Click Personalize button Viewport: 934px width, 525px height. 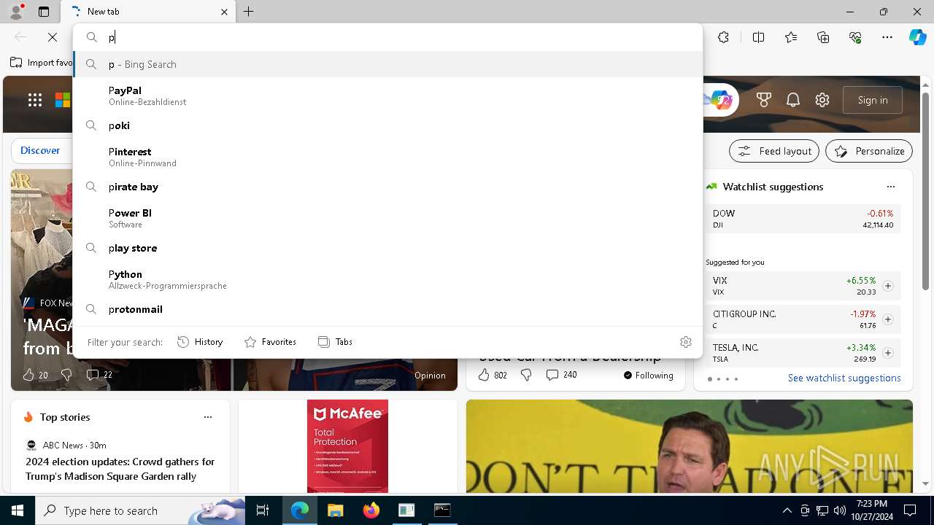[x=869, y=151]
